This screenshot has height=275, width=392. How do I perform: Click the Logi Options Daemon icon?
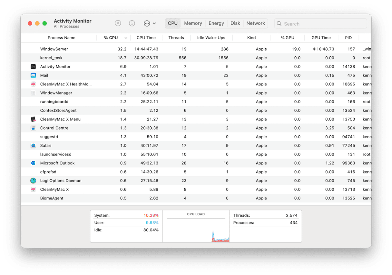[x=33, y=181]
